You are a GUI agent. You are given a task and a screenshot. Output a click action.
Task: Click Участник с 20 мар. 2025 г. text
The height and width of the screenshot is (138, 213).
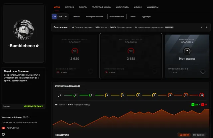(16, 117)
